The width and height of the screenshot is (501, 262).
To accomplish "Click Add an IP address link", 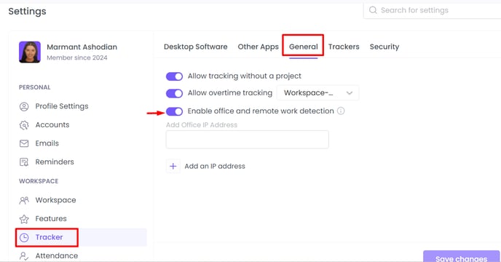I will pyautogui.click(x=215, y=166).
